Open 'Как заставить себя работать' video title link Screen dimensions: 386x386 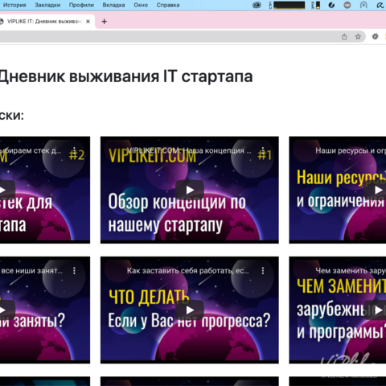(x=187, y=271)
